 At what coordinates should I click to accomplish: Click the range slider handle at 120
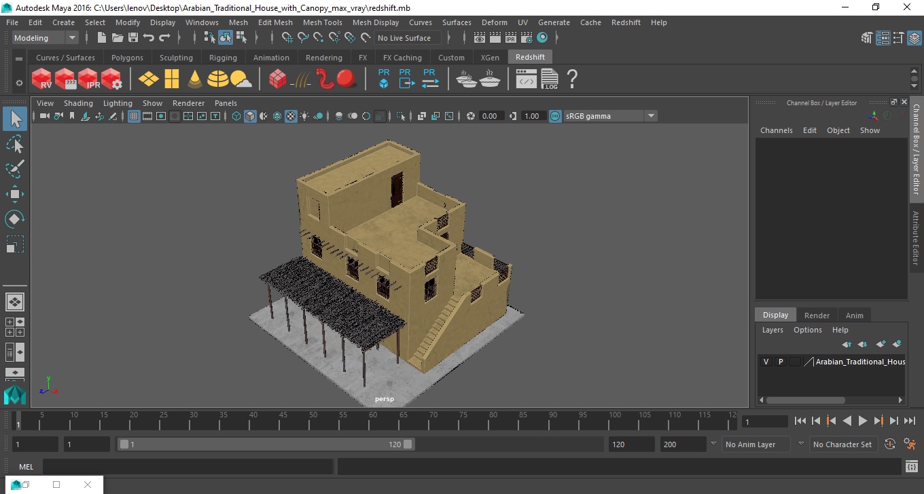coord(408,444)
